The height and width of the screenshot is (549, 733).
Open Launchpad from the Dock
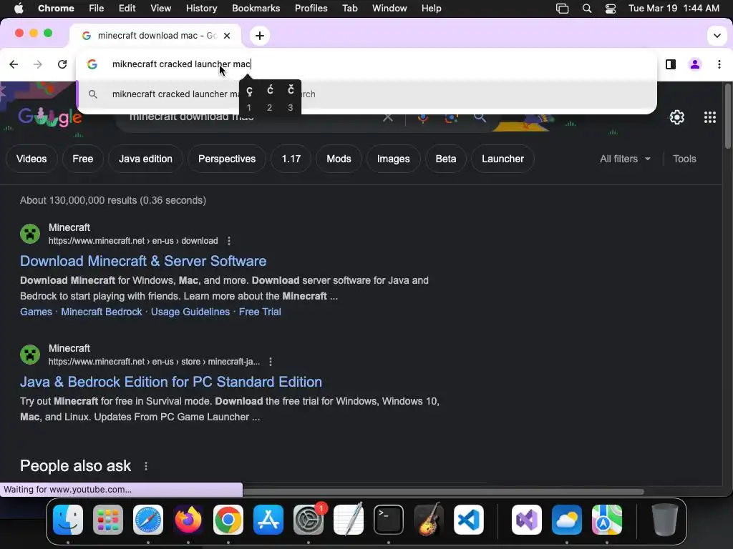(108, 520)
